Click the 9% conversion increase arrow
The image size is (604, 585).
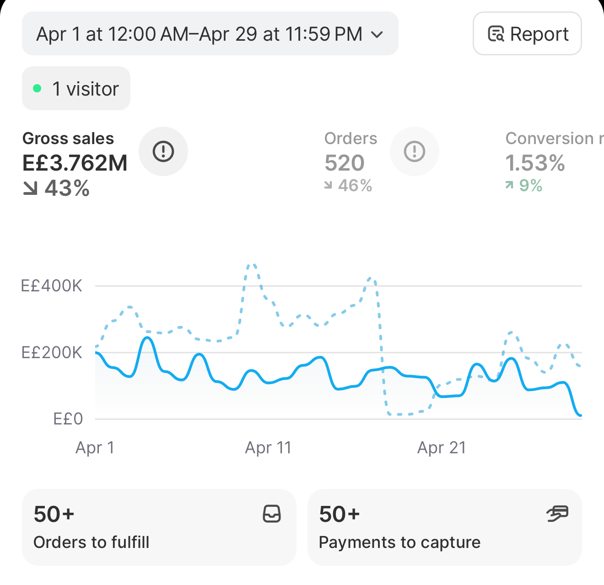pyautogui.click(x=509, y=185)
